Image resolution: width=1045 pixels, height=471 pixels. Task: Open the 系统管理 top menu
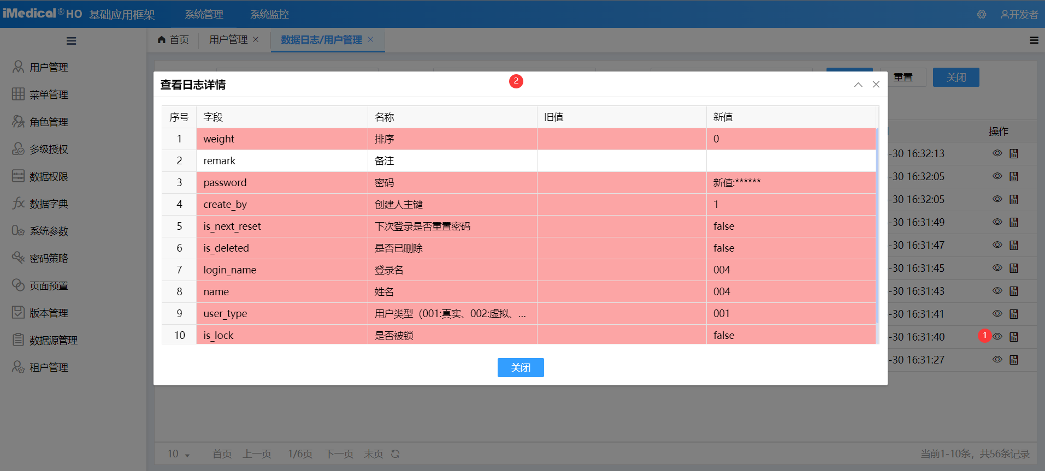click(204, 14)
